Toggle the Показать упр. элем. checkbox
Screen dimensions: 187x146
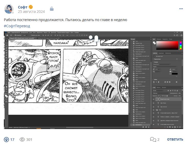point(30,35)
